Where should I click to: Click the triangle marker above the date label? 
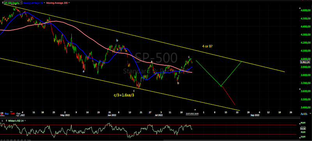(195, 109)
